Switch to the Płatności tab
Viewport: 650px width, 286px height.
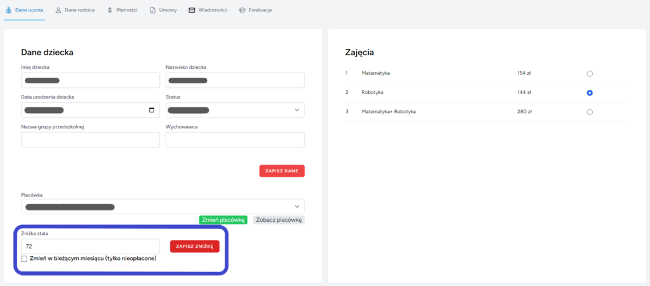[x=126, y=10]
